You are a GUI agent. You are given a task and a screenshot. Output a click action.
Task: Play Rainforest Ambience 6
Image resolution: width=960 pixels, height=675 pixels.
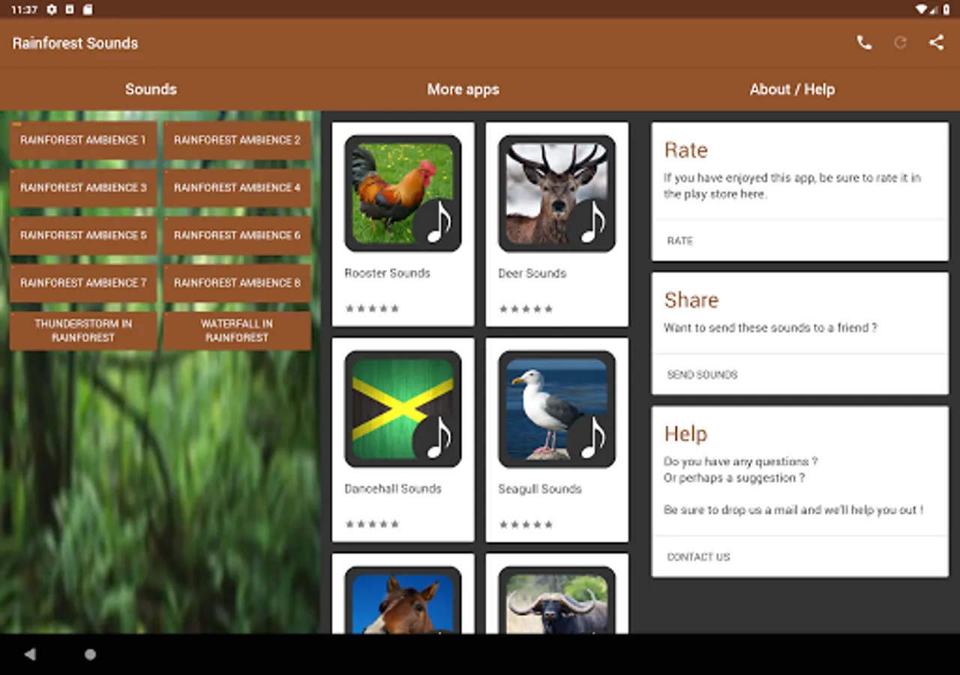[237, 235]
